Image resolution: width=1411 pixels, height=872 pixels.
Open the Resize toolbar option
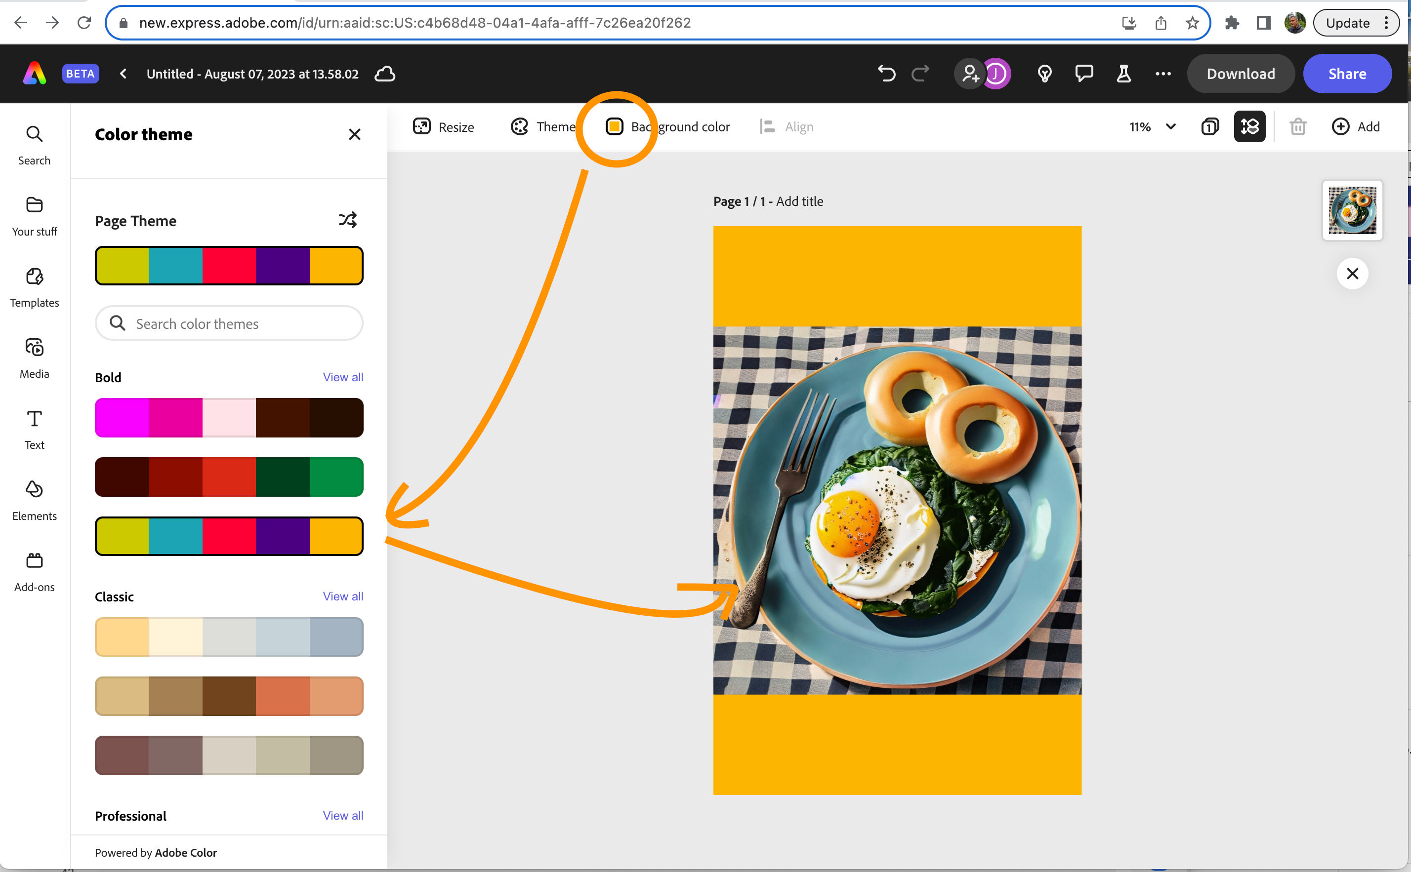444,126
